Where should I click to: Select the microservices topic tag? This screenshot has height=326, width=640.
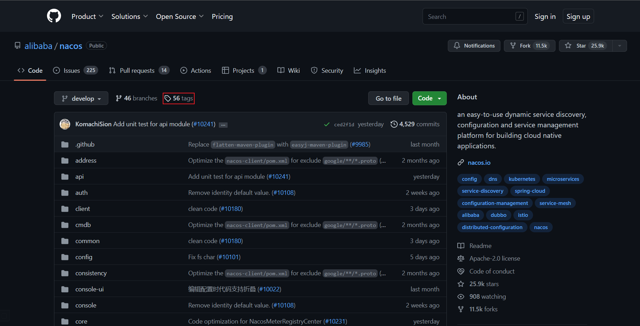click(563, 179)
